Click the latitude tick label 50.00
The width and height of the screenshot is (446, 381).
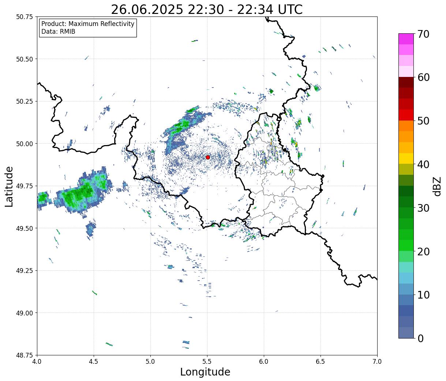(x=24, y=144)
